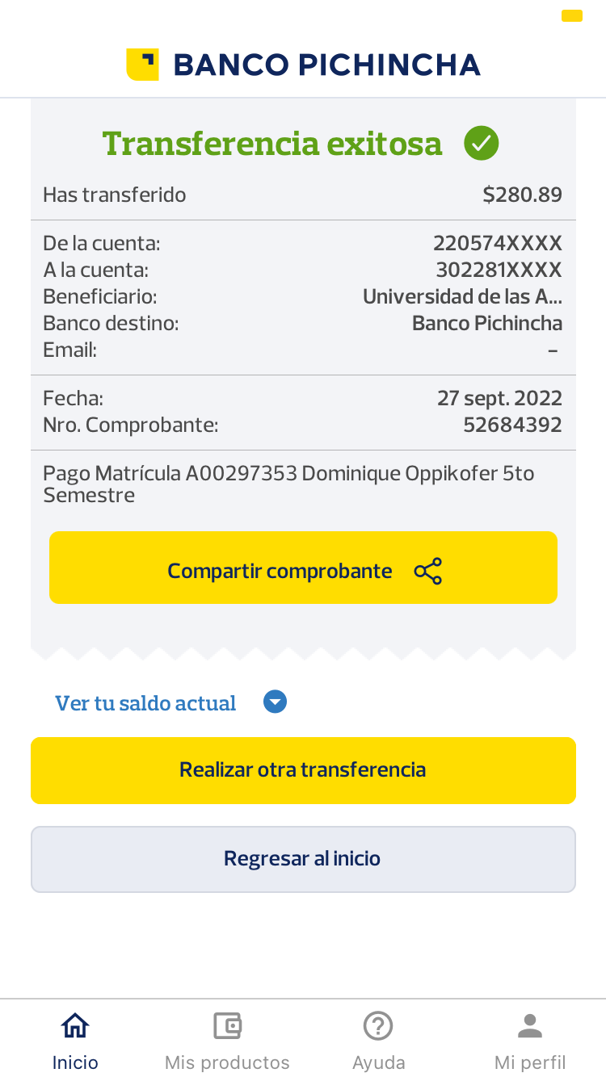Open the Ayuda tab label
This screenshot has width=606, height=1077.
tap(378, 1062)
